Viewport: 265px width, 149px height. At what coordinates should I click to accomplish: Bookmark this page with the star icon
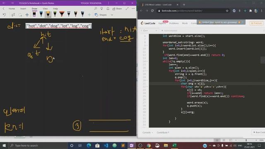click(227, 11)
